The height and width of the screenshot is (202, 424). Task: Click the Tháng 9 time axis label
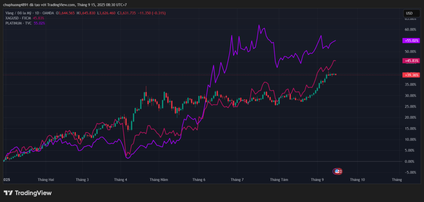click(318, 180)
